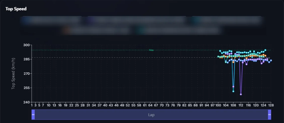This screenshot has height=123, width=284.
Task: Click the x-axis label for lap 1
Action: [32, 105]
